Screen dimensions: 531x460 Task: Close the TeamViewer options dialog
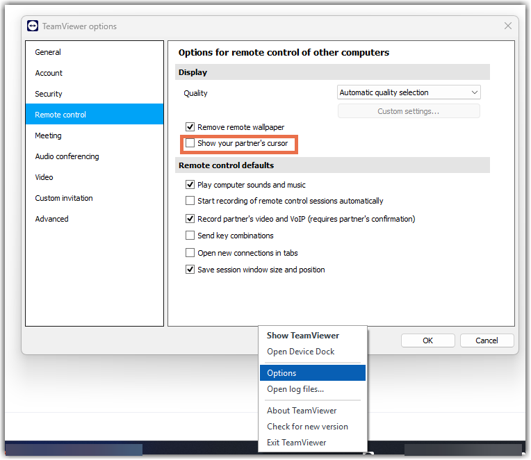tap(507, 26)
